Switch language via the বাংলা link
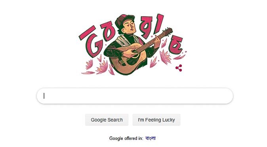This screenshot has width=267, height=147. tap(151, 138)
